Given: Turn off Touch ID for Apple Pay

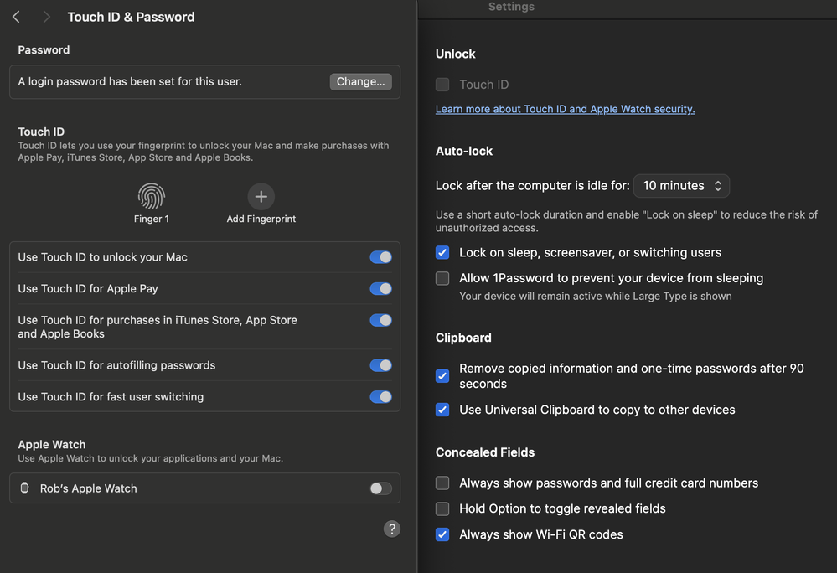Looking at the screenshot, I should pos(380,289).
